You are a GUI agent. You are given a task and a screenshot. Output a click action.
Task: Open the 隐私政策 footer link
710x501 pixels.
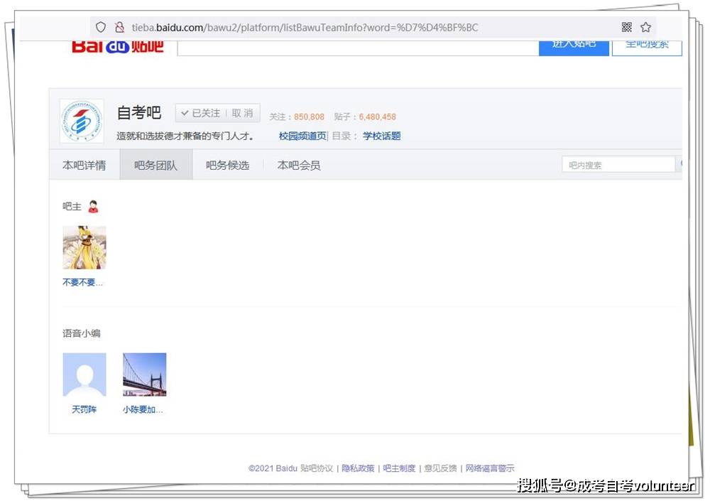359,468
